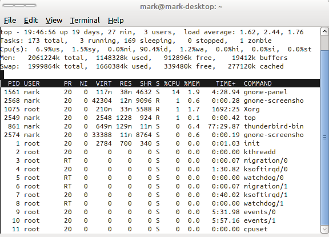Click the init process row
The height and width of the screenshot is (237, 329).
[x=160, y=143]
